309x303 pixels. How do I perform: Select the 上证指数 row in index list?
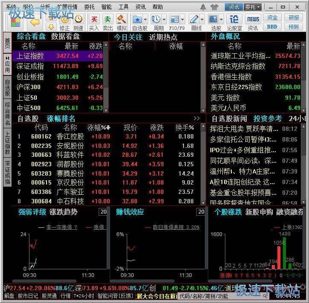point(58,56)
